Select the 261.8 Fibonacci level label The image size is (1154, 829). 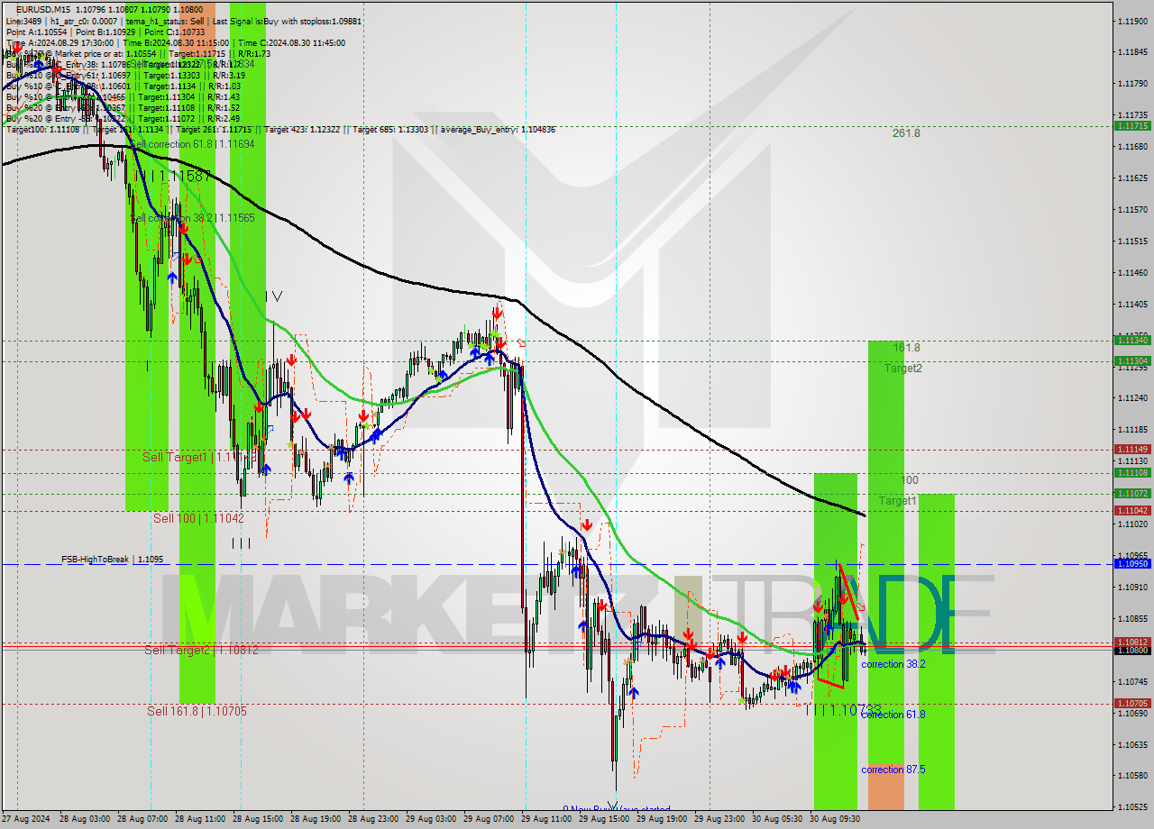pyautogui.click(x=906, y=133)
